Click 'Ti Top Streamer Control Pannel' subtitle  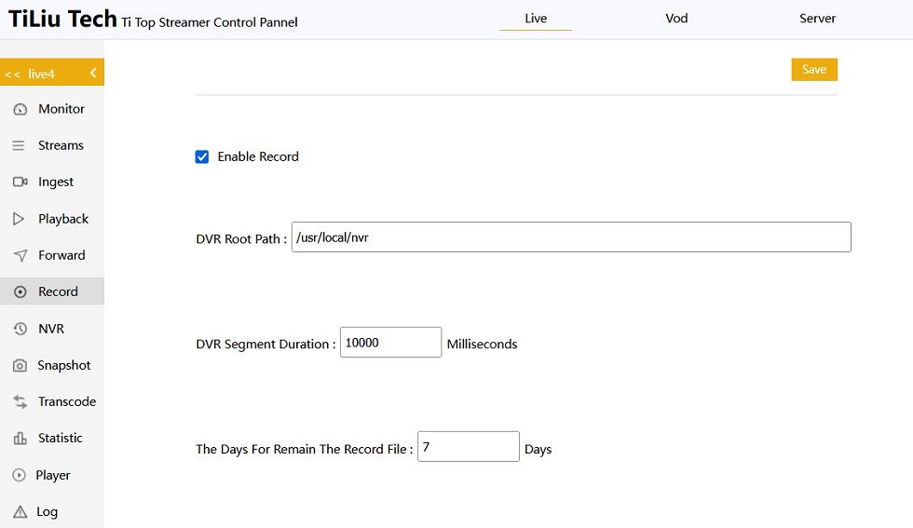click(x=209, y=22)
